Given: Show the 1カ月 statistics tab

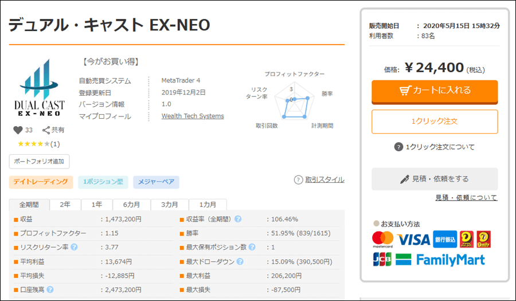Looking at the screenshot, I should [x=208, y=205].
